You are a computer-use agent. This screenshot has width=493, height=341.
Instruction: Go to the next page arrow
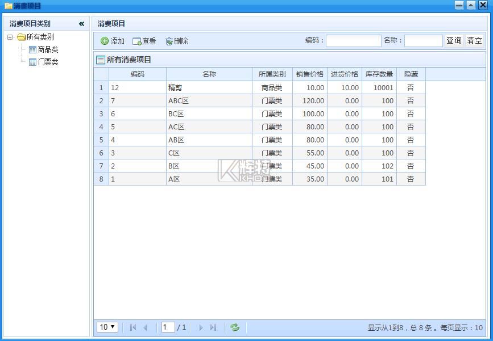201,327
